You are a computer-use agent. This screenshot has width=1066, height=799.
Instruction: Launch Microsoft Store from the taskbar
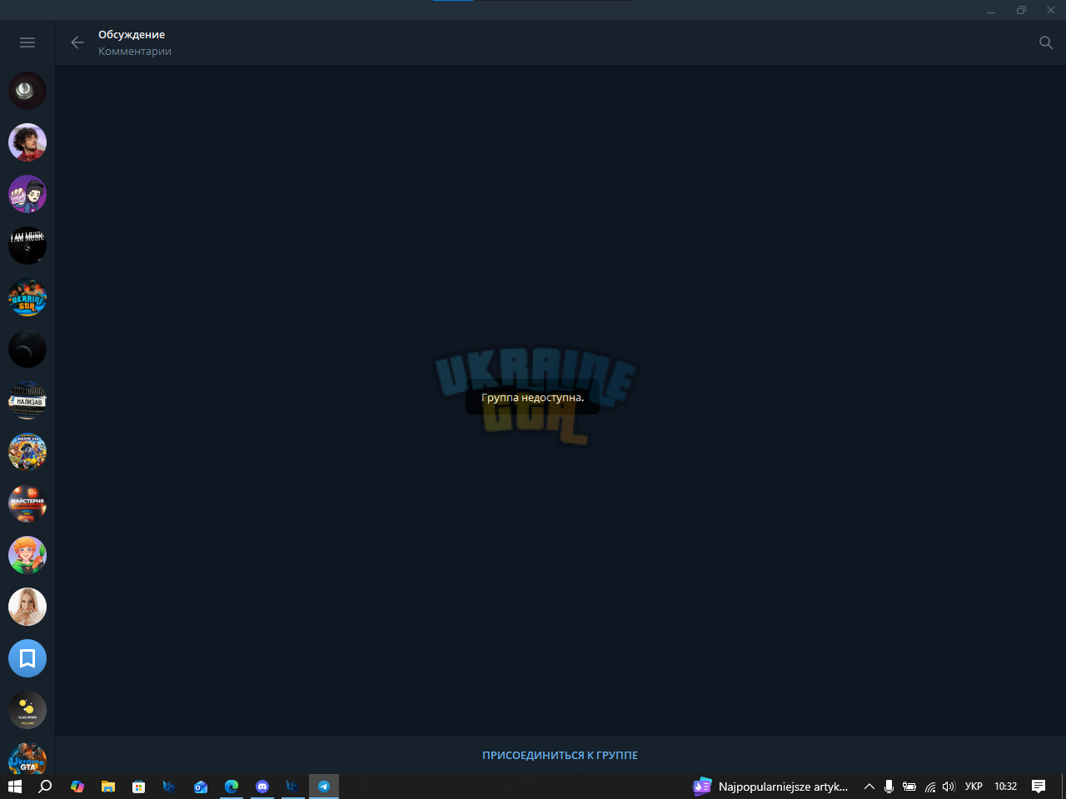(x=139, y=786)
